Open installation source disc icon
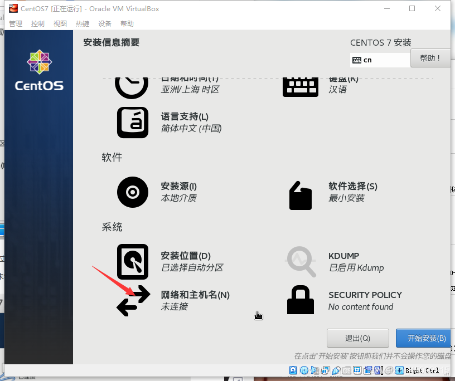Image resolution: width=455 pixels, height=381 pixels. tap(133, 192)
